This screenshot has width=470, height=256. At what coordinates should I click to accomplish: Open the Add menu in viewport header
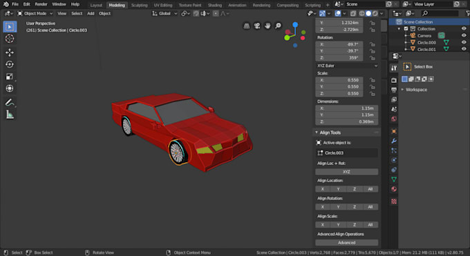point(91,14)
